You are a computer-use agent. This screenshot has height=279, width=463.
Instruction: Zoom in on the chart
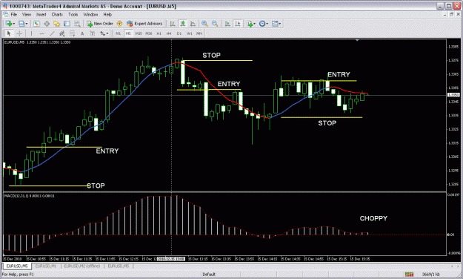[204, 24]
